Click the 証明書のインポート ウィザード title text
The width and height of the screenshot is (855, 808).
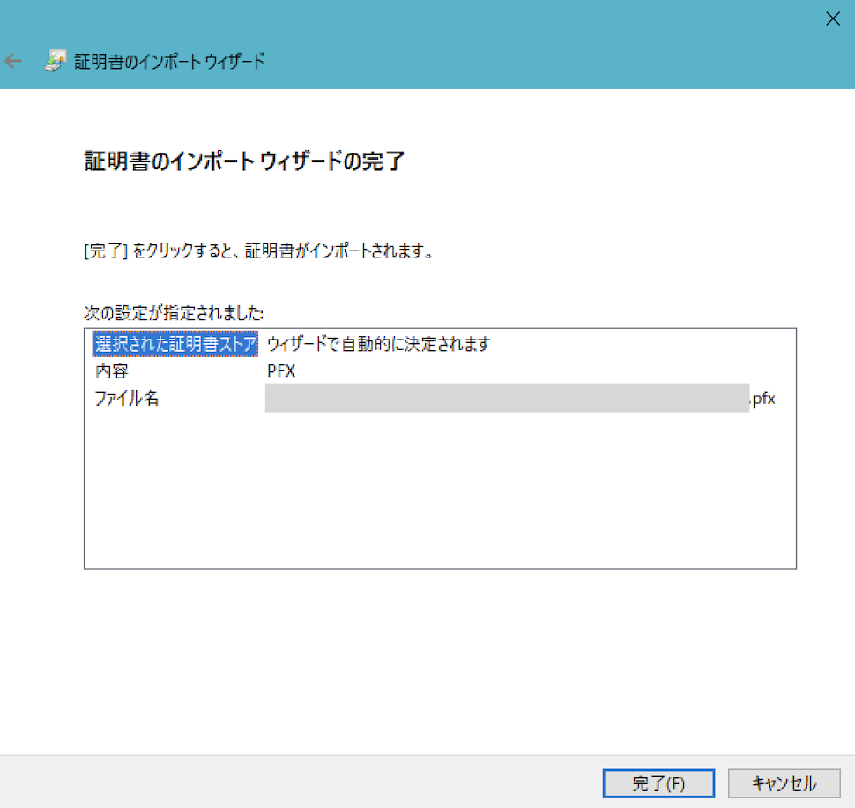169,62
